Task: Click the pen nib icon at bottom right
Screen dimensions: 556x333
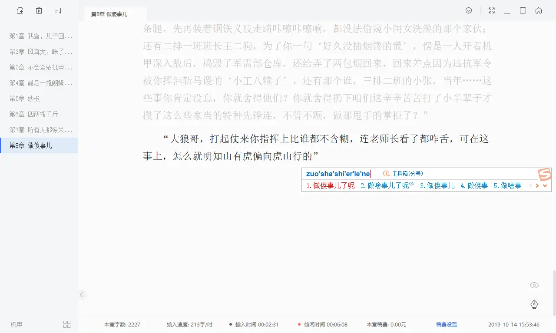Action: [534, 304]
